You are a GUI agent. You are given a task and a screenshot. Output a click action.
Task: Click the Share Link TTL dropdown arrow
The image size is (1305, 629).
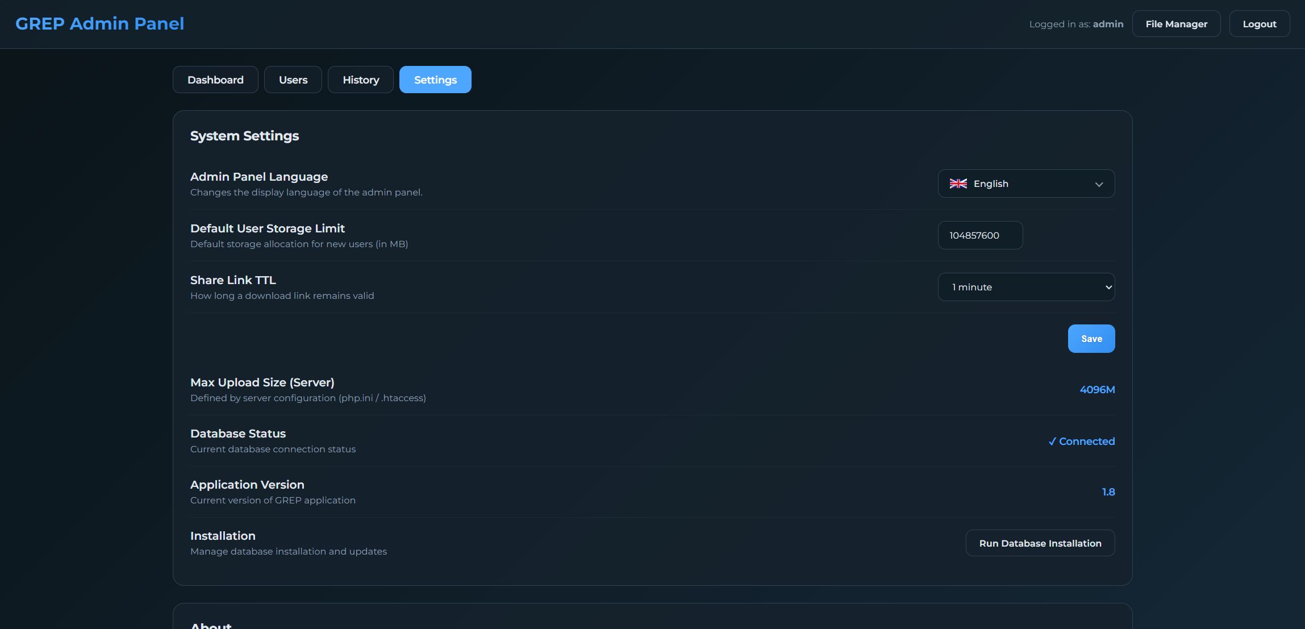click(1108, 287)
